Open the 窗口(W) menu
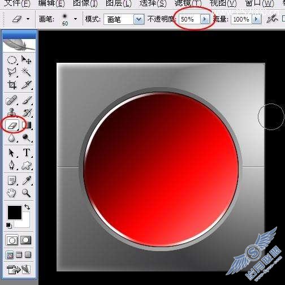285x285 pixels. 260,3
